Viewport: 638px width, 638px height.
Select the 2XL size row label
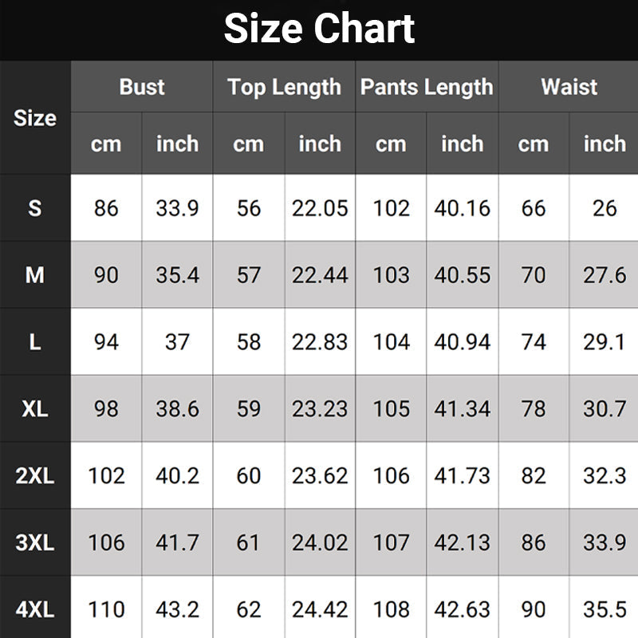[35, 476]
